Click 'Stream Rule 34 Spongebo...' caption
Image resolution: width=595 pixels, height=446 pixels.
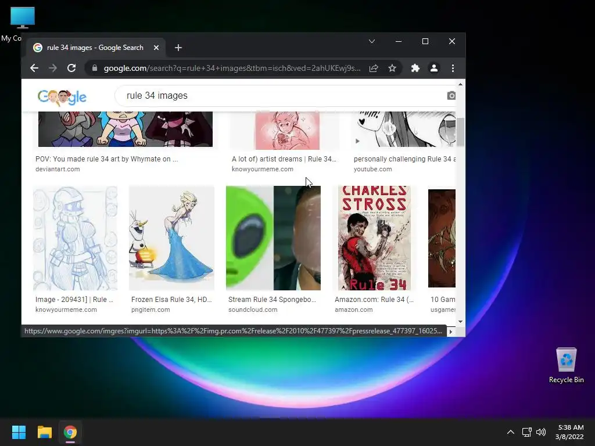click(272, 300)
